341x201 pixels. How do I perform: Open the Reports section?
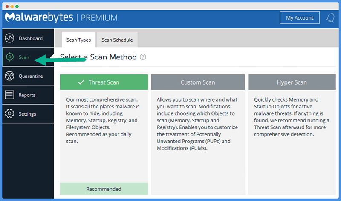[28, 95]
